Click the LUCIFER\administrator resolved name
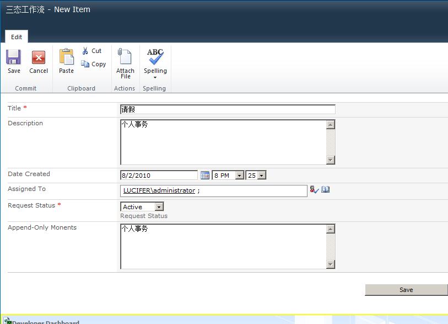 (159, 190)
